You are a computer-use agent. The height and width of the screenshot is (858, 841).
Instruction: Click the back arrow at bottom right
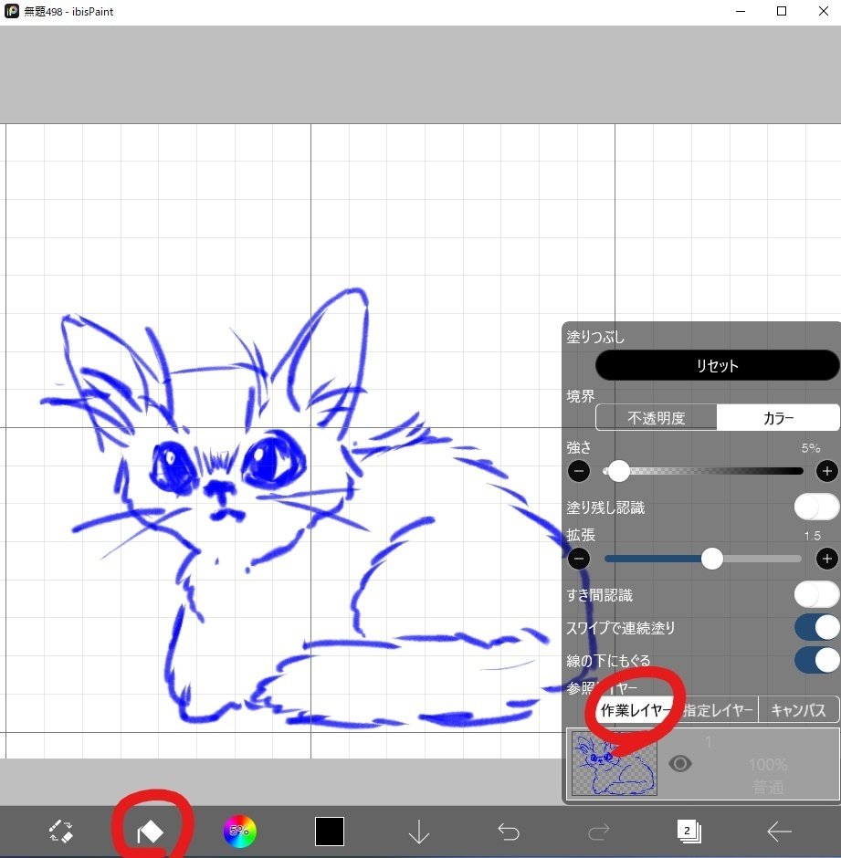coord(779,832)
